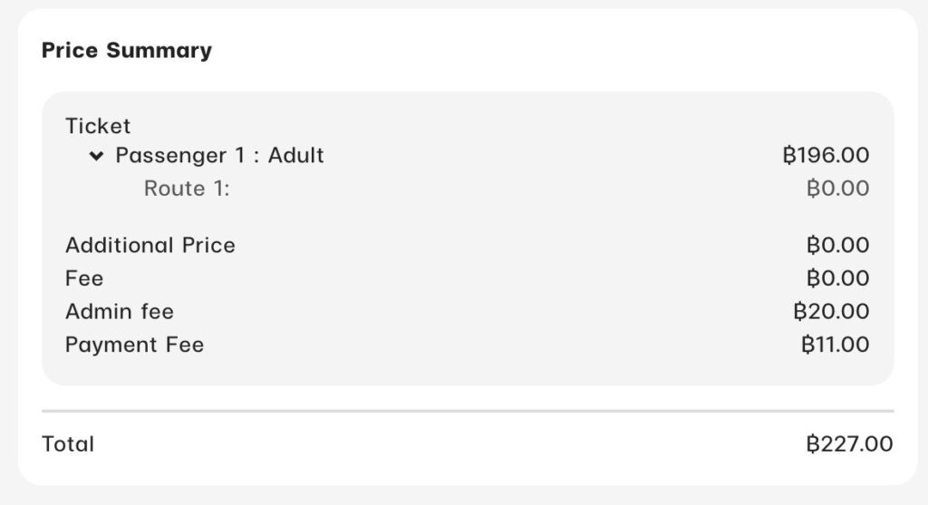Select the 'Payment Fee' label
928x505 pixels.
(135, 345)
